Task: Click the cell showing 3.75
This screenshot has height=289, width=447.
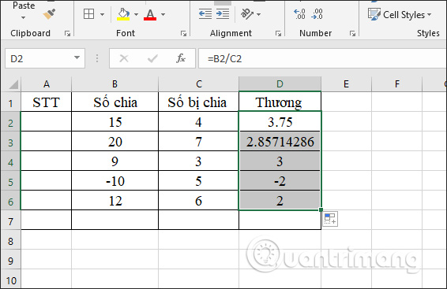Action: pyautogui.click(x=280, y=122)
